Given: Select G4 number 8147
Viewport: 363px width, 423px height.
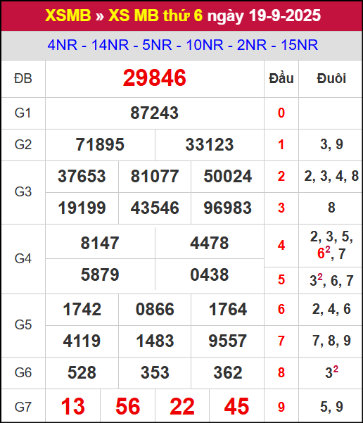Looking at the screenshot, I should (x=100, y=243).
